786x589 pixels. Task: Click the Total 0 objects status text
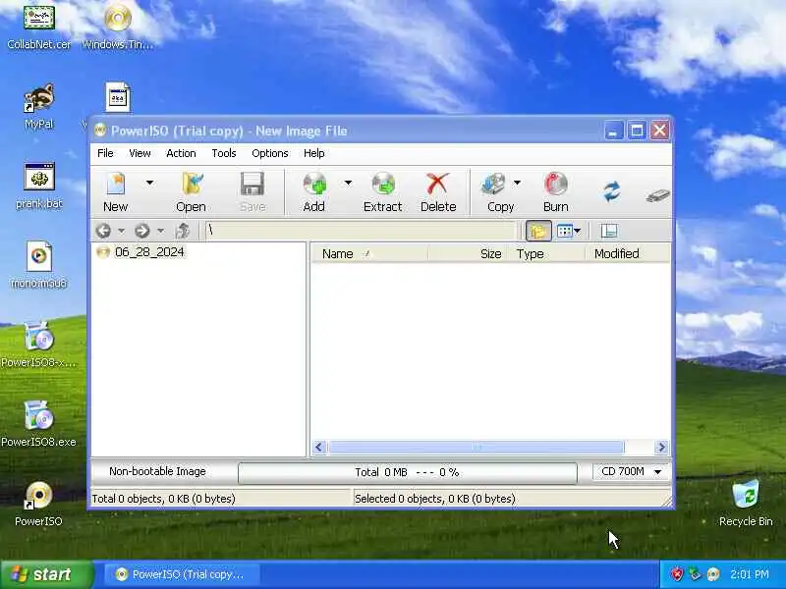[x=163, y=499]
